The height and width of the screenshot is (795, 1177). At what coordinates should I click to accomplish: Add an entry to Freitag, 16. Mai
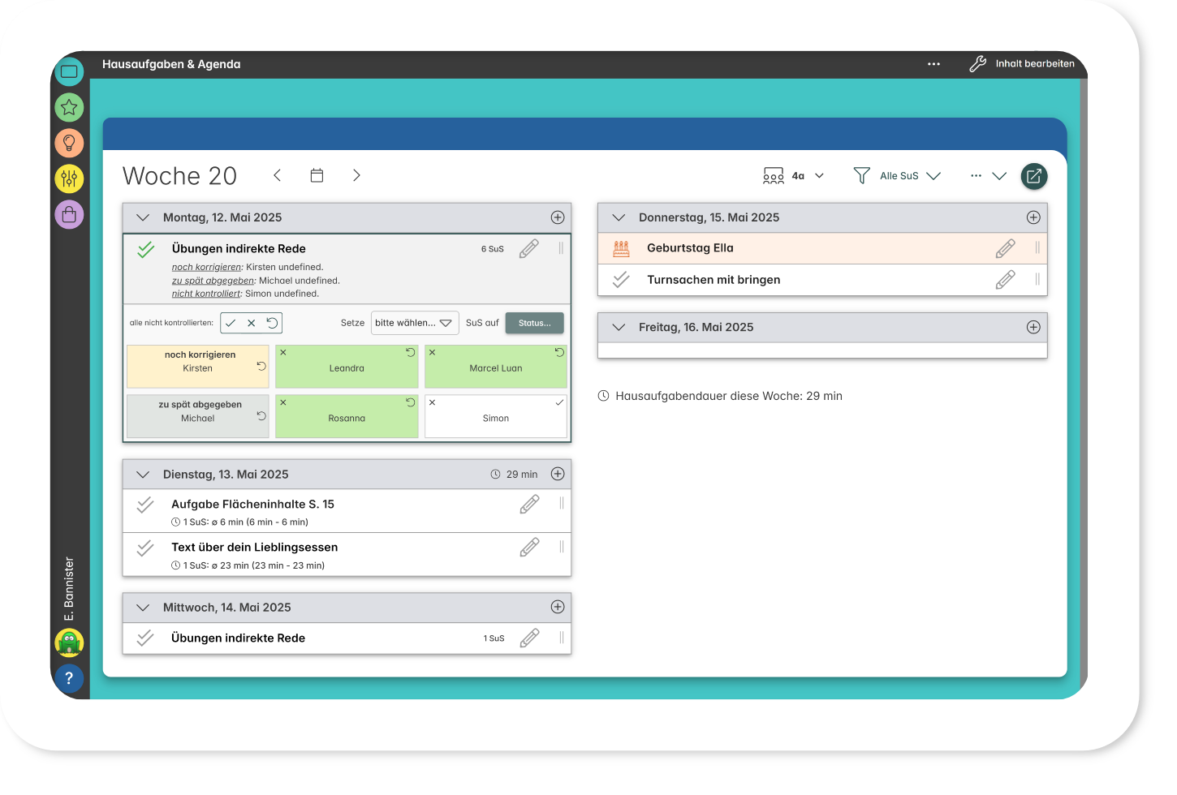[1033, 327]
